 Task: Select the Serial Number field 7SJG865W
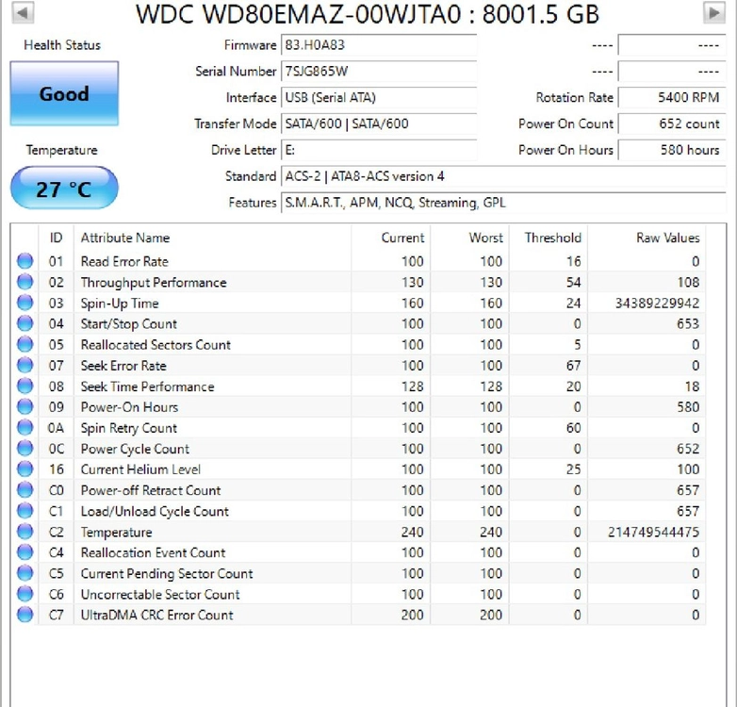coord(379,72)
